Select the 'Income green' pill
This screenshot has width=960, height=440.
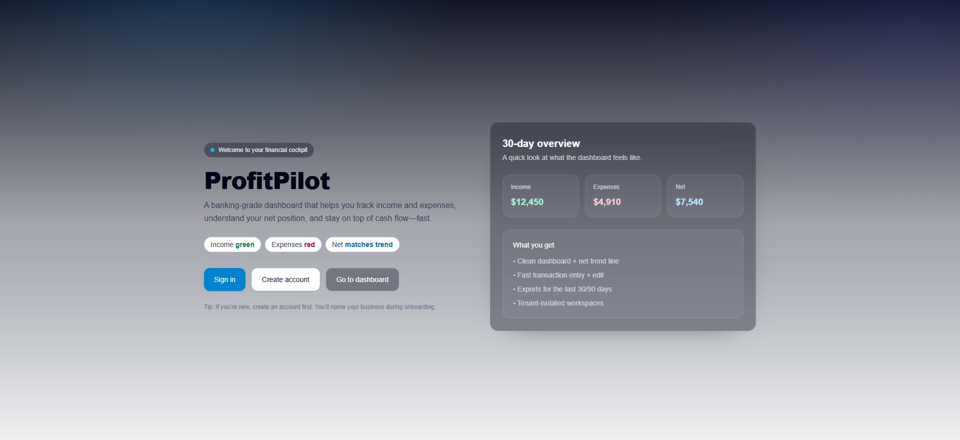[232, 244]
